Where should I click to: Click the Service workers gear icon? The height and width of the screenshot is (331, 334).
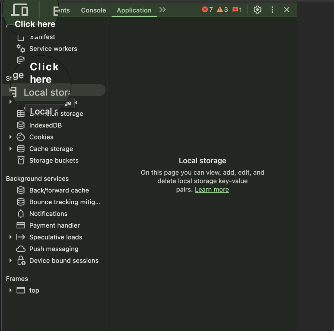point(21,49)
